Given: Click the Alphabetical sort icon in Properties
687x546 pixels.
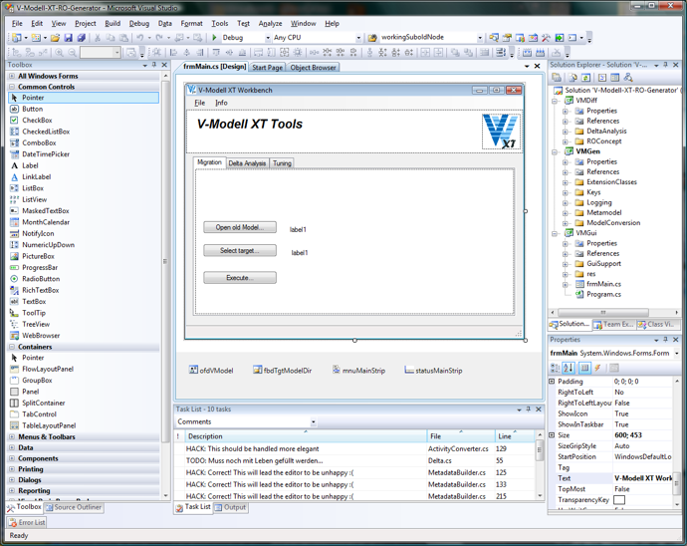Looking at the screenshot, I should click(569, 368).
